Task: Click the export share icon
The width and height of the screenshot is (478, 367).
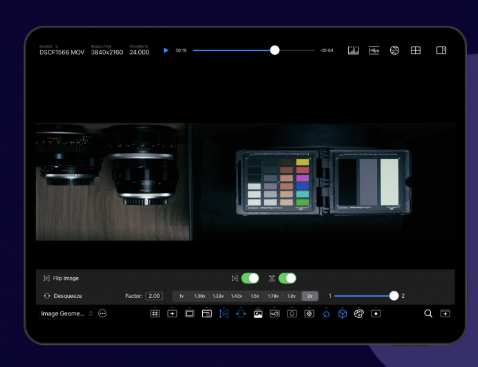Action: click(x=445, y=313)
